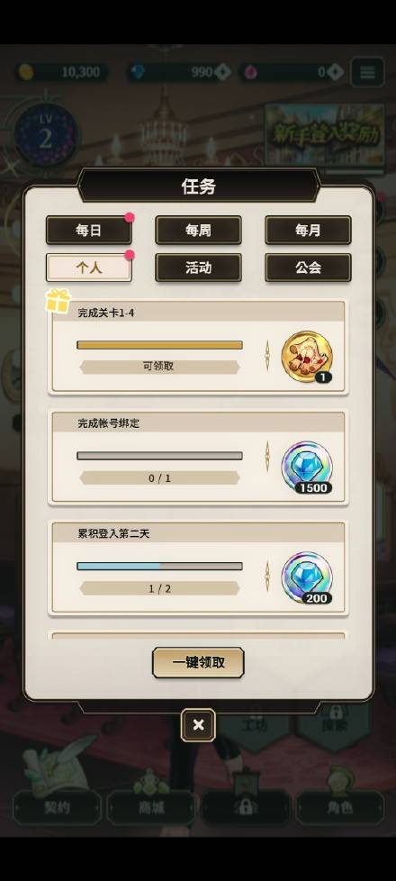396x881 pixels.
Task: Select the 个人 tab
Action: point(89,268)
